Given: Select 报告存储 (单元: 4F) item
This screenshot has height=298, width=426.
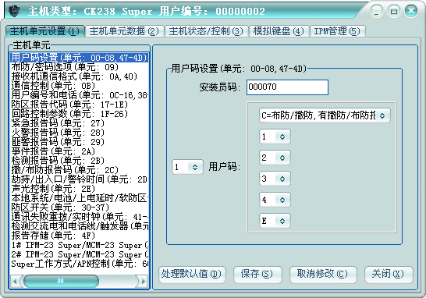Looking at the screenshot, I should click(x=79, y=236).
